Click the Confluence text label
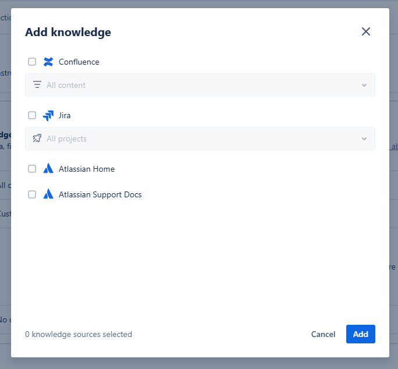The width and height of the screenshot is (398, 369). point(79,62)
